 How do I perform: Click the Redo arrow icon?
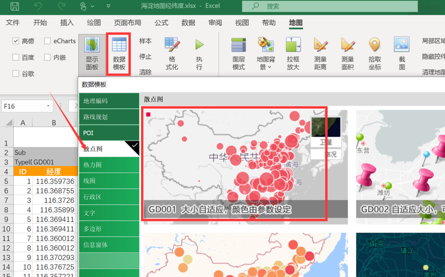pos(61,6)
